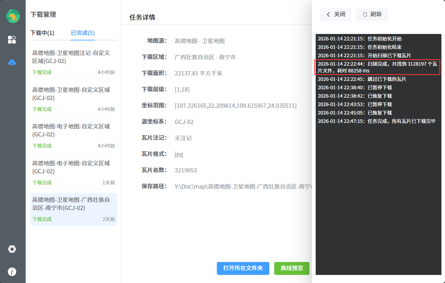Select the blue cloud download manager icon

[x=12, y=62]
